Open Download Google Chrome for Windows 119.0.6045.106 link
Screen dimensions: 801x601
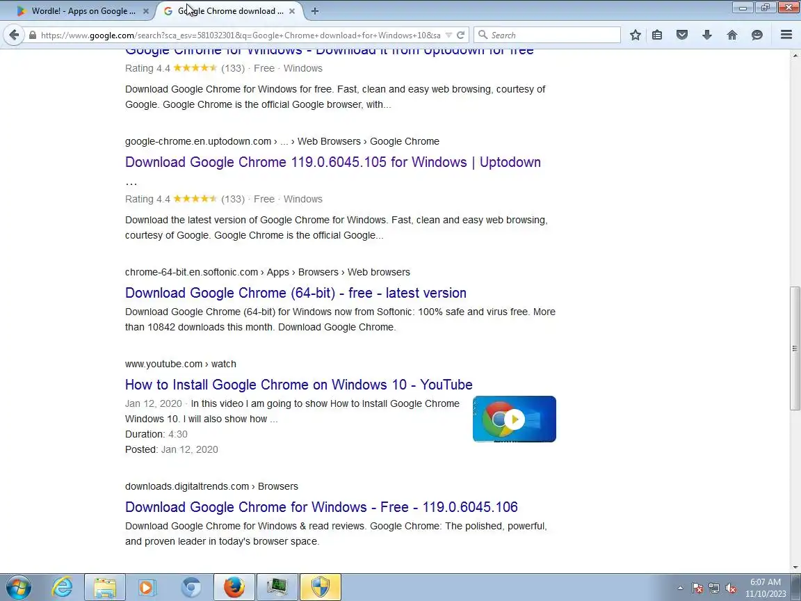tap(321, 507)
